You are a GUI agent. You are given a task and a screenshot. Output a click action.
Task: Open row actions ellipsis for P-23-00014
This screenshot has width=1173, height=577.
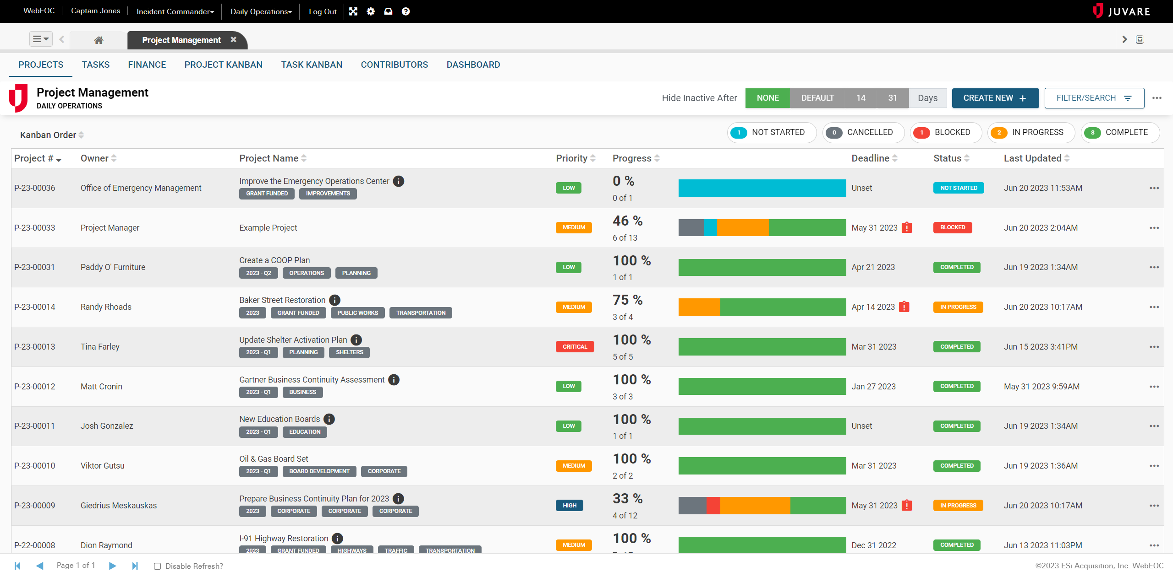point(1154,307)
